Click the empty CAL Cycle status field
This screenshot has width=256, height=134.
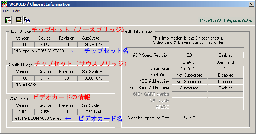tap(189, 101)
